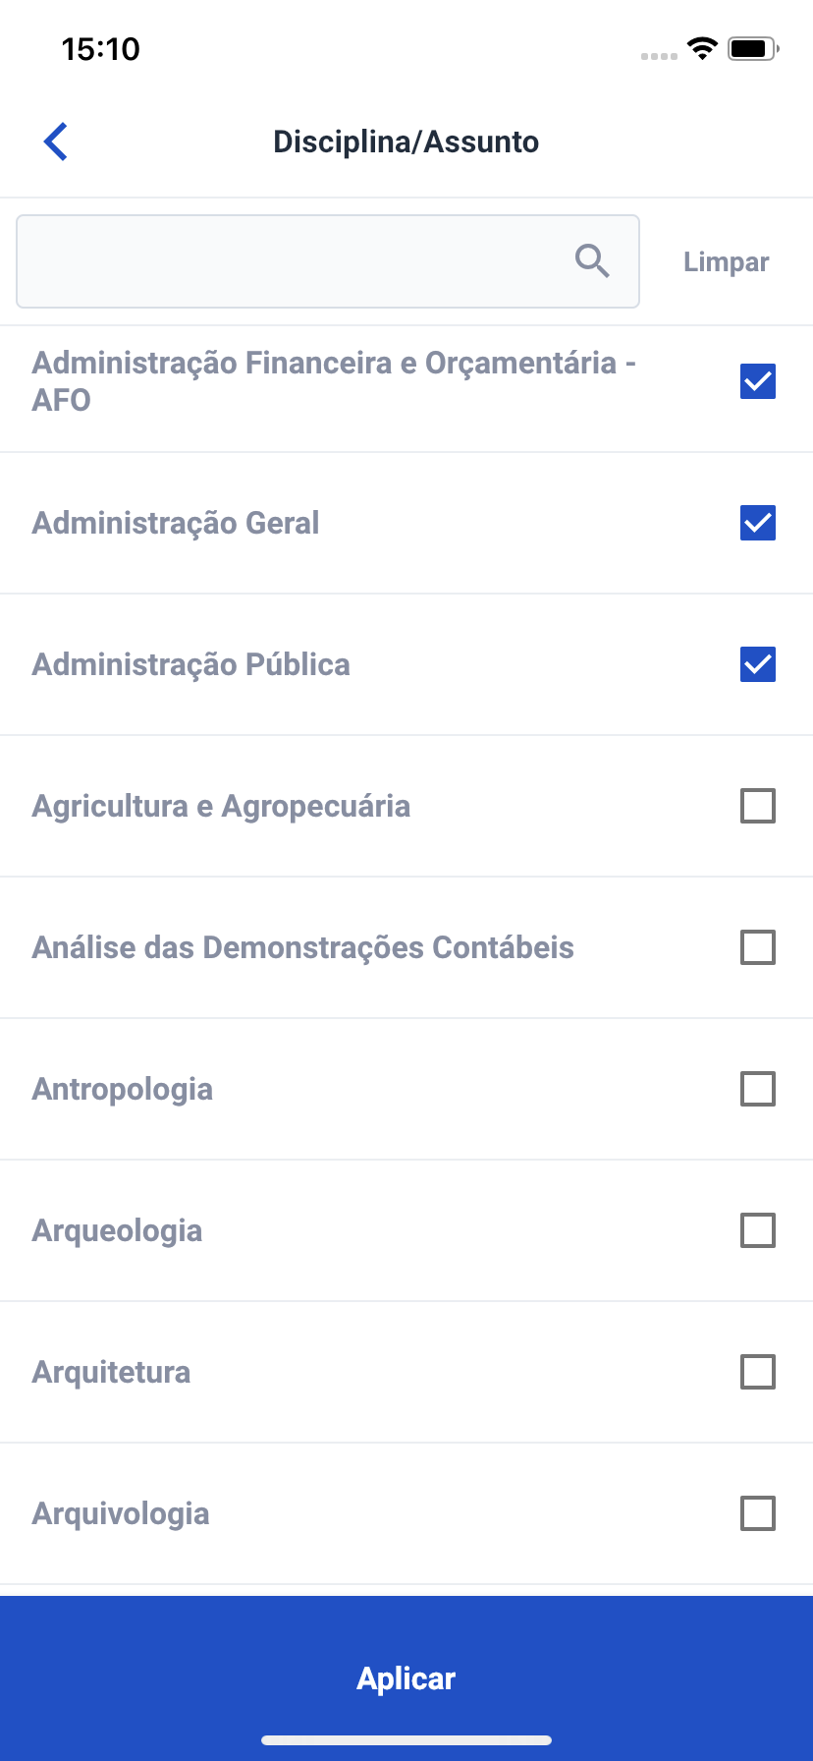Viewport: 813px width, 1761px height.
Task: Mark the Arquivologia checkbox
Action: point(757,1513)
